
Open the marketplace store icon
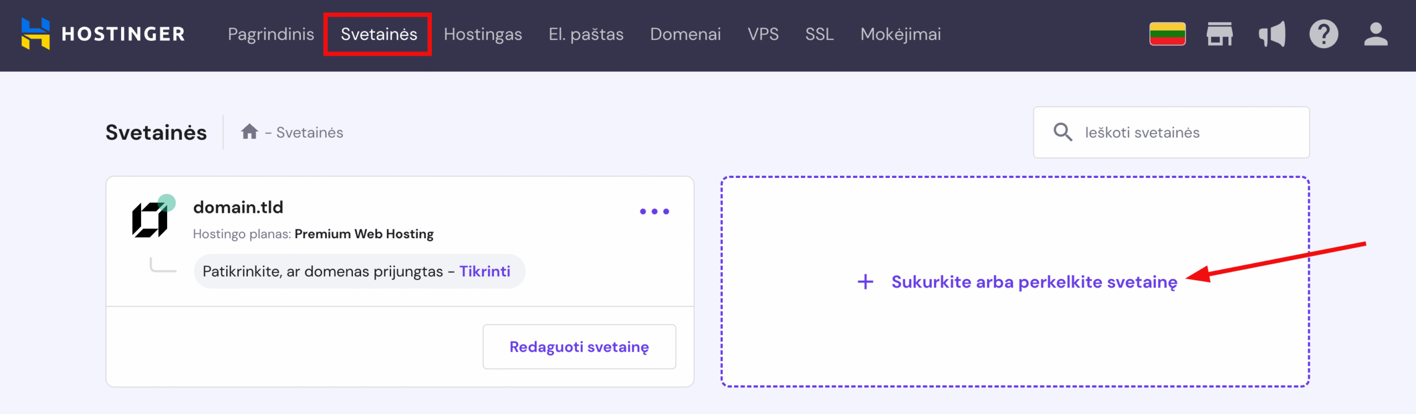1219,34
